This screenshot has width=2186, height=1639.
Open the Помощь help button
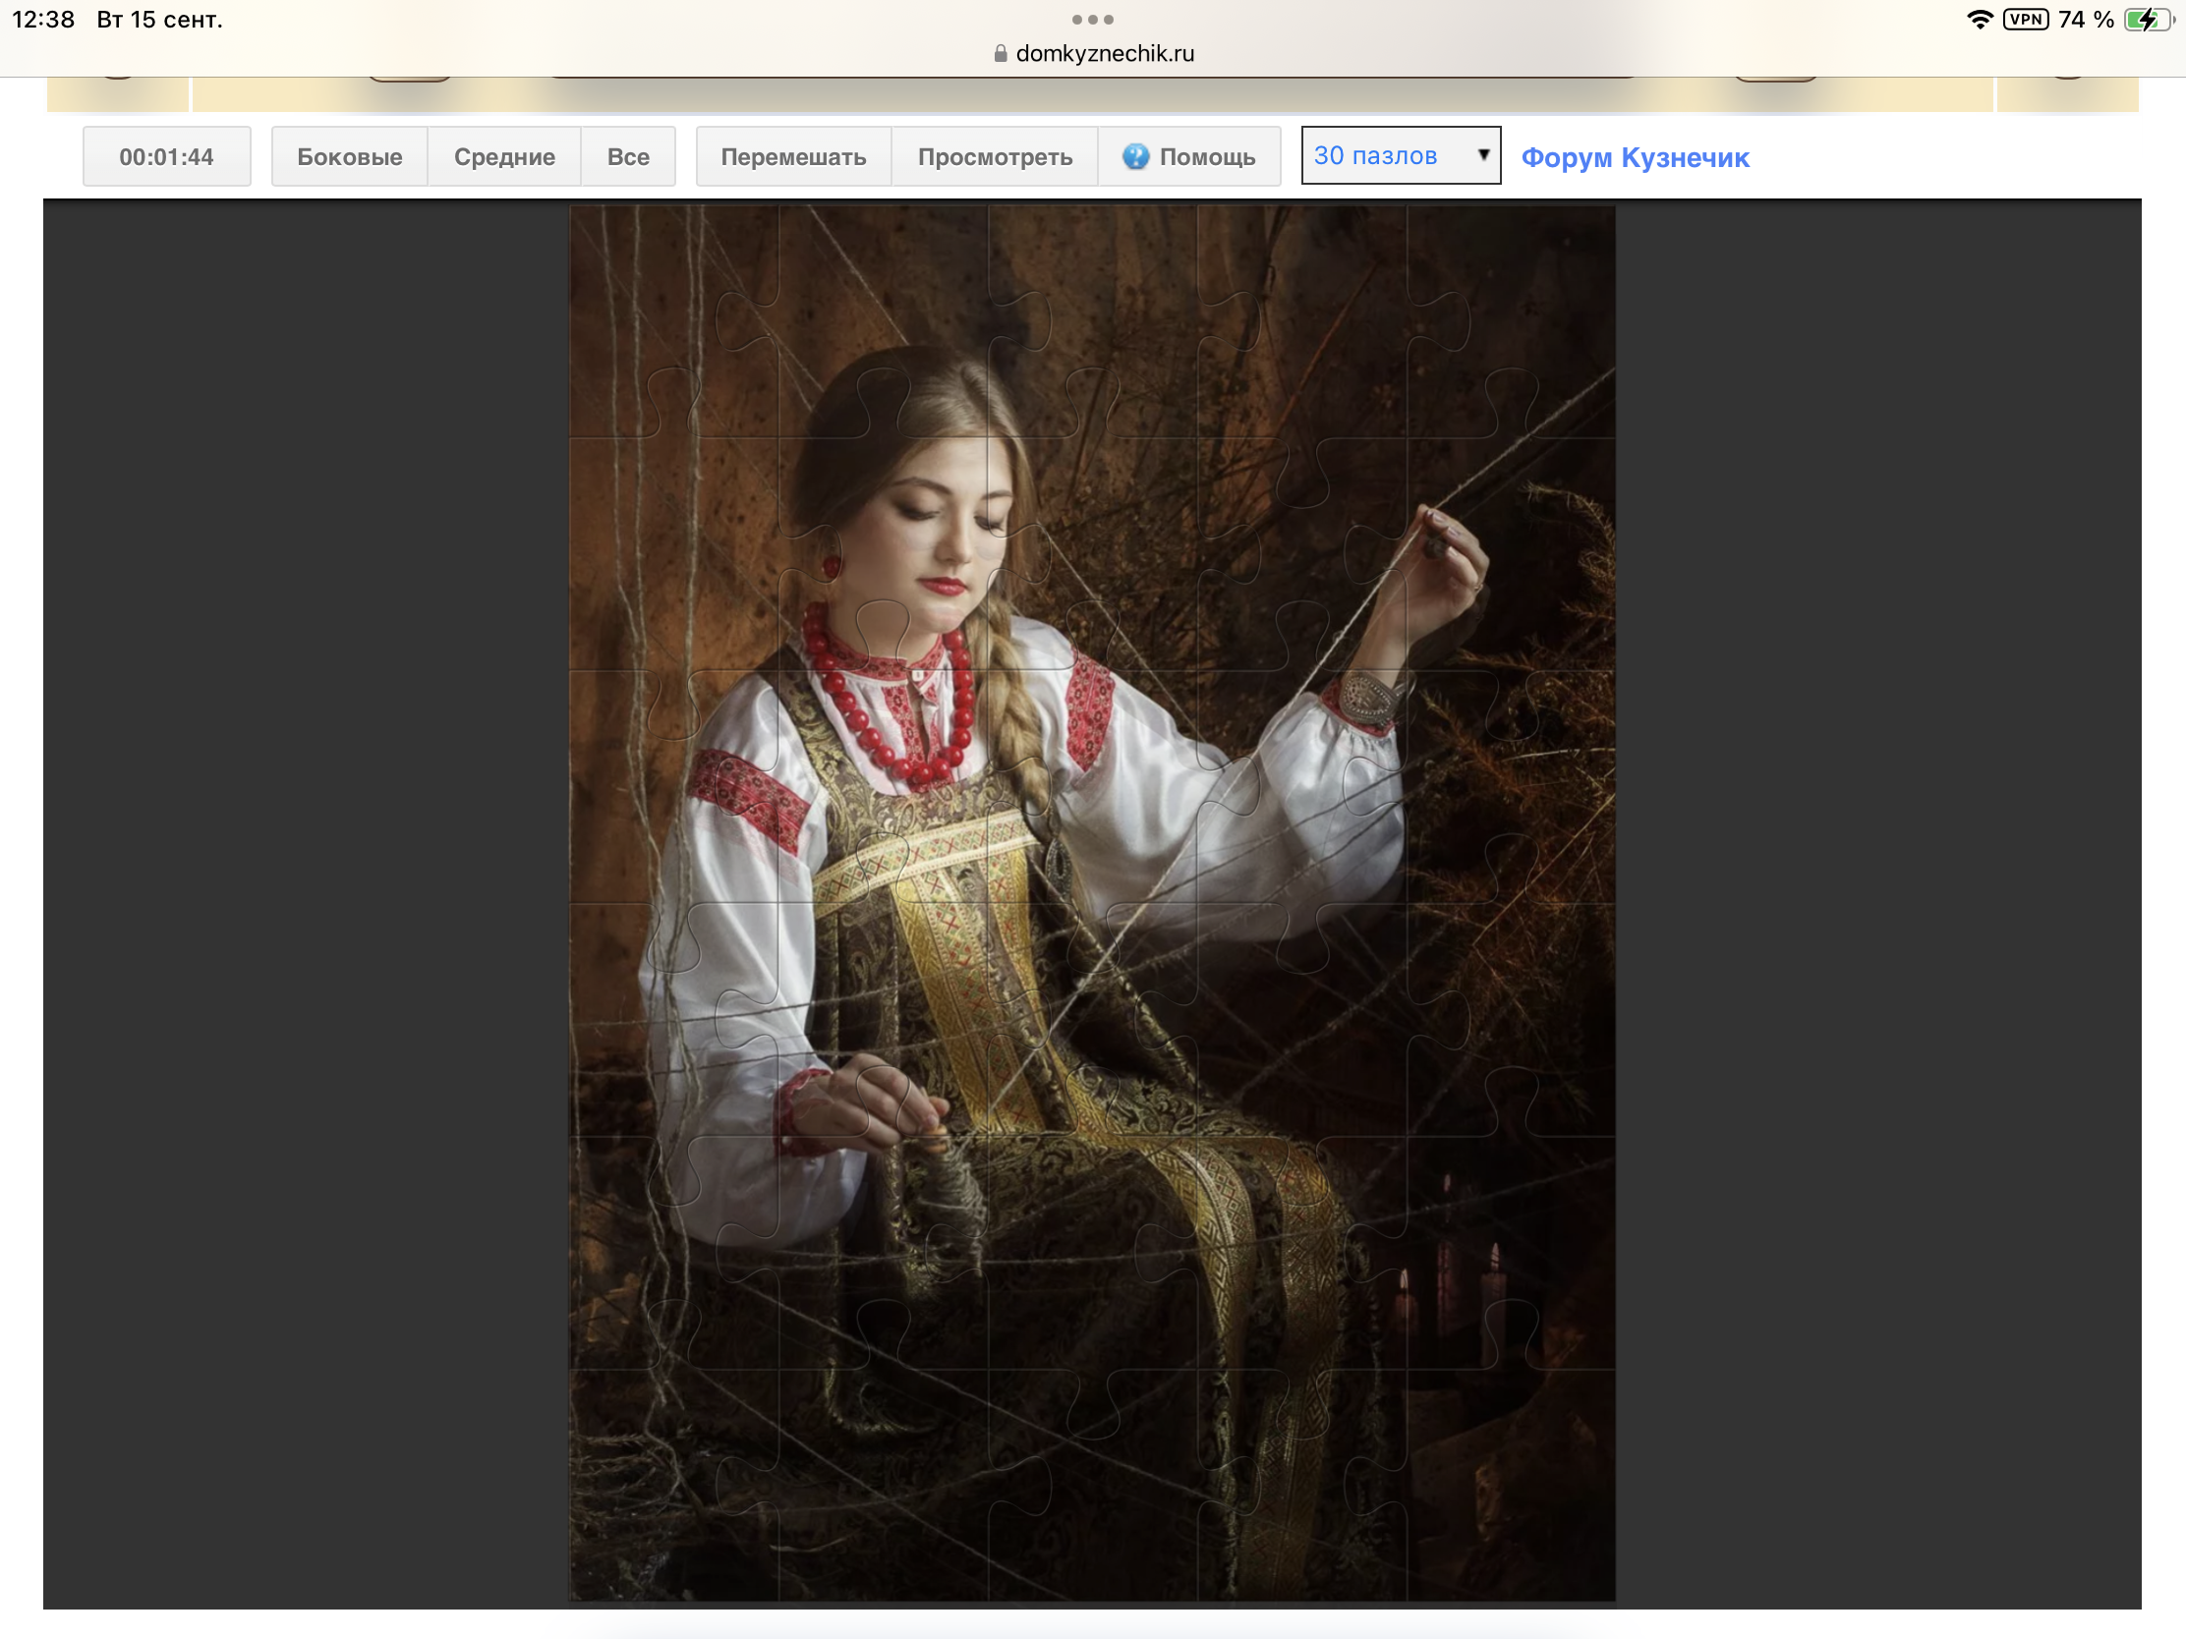pyautogui.click(x=1189, y=156)
